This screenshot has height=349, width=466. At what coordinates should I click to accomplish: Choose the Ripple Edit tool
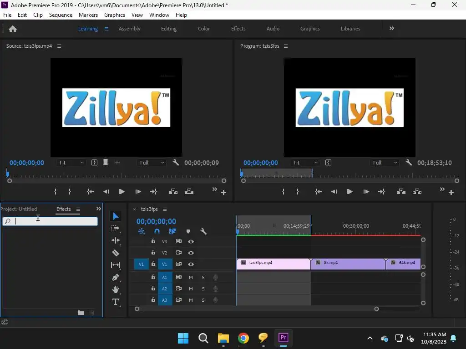point(115,240)
